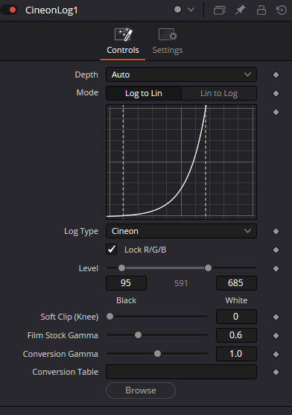Click the Level black slider handle
The width and height of the screenshot is (292, 415).
(x=121, y=267)
